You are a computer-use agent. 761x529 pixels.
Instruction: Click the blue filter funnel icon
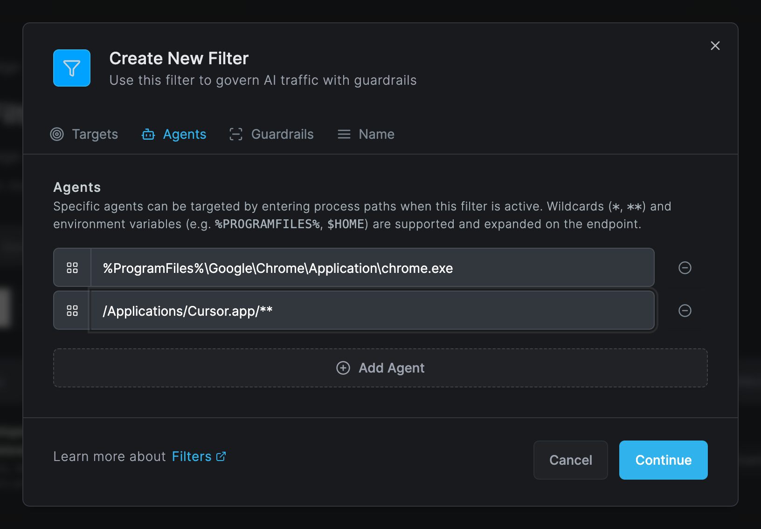[72, 68]
